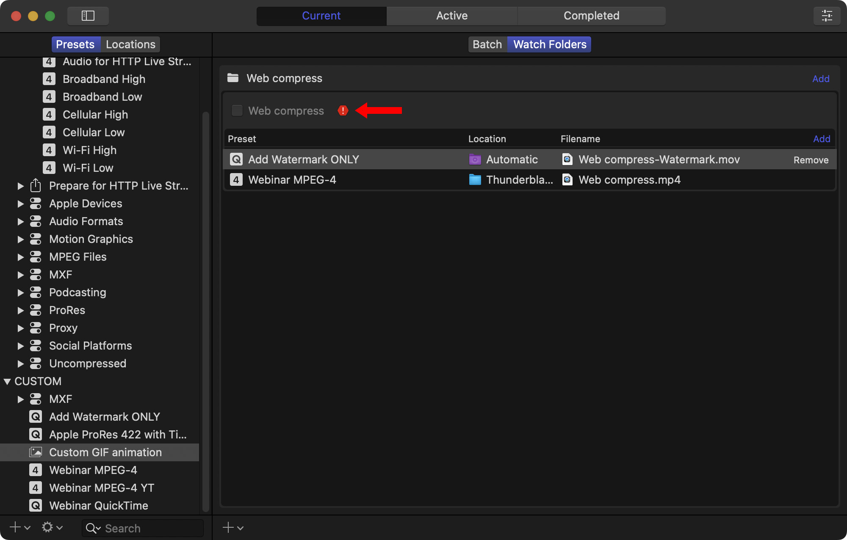Screen dimensions: 847x540
Task: Click the Add Watermark ONLY QuickTime icon
Action: [236, 160]
